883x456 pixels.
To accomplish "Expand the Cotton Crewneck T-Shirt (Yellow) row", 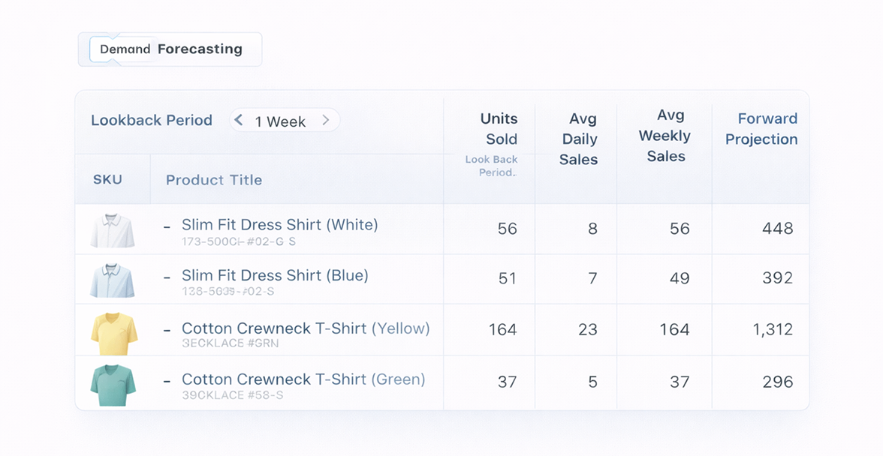I will point(167,328).
